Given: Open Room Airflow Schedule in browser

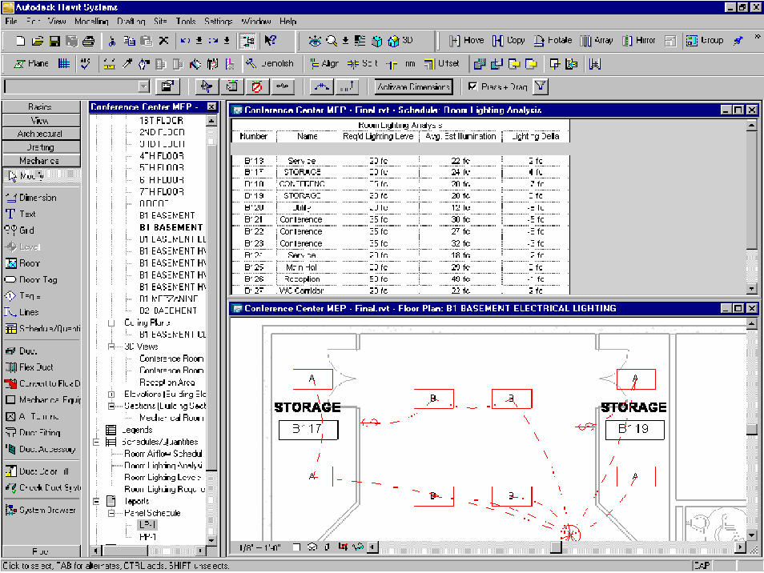Looking at the screenshot, I should pos(163,454).
